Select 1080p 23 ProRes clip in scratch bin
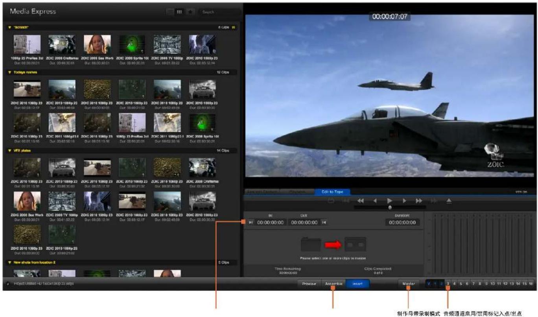The height and width of the screenshot is (317, 538). click(x=27, y=44)
